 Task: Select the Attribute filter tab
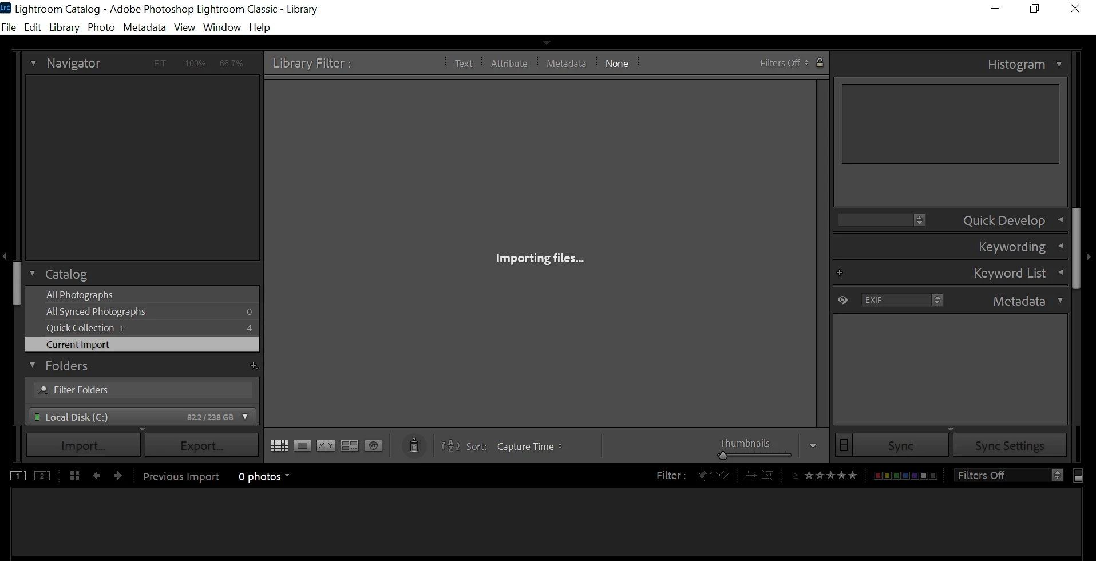click(x=509, y=64)
